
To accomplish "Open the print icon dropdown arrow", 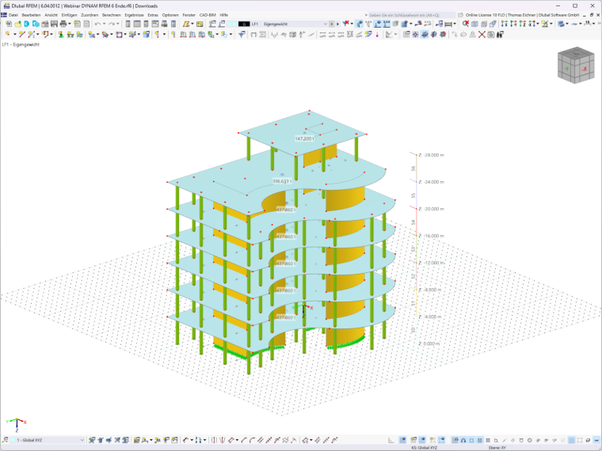I will click(x=70, y=24).
